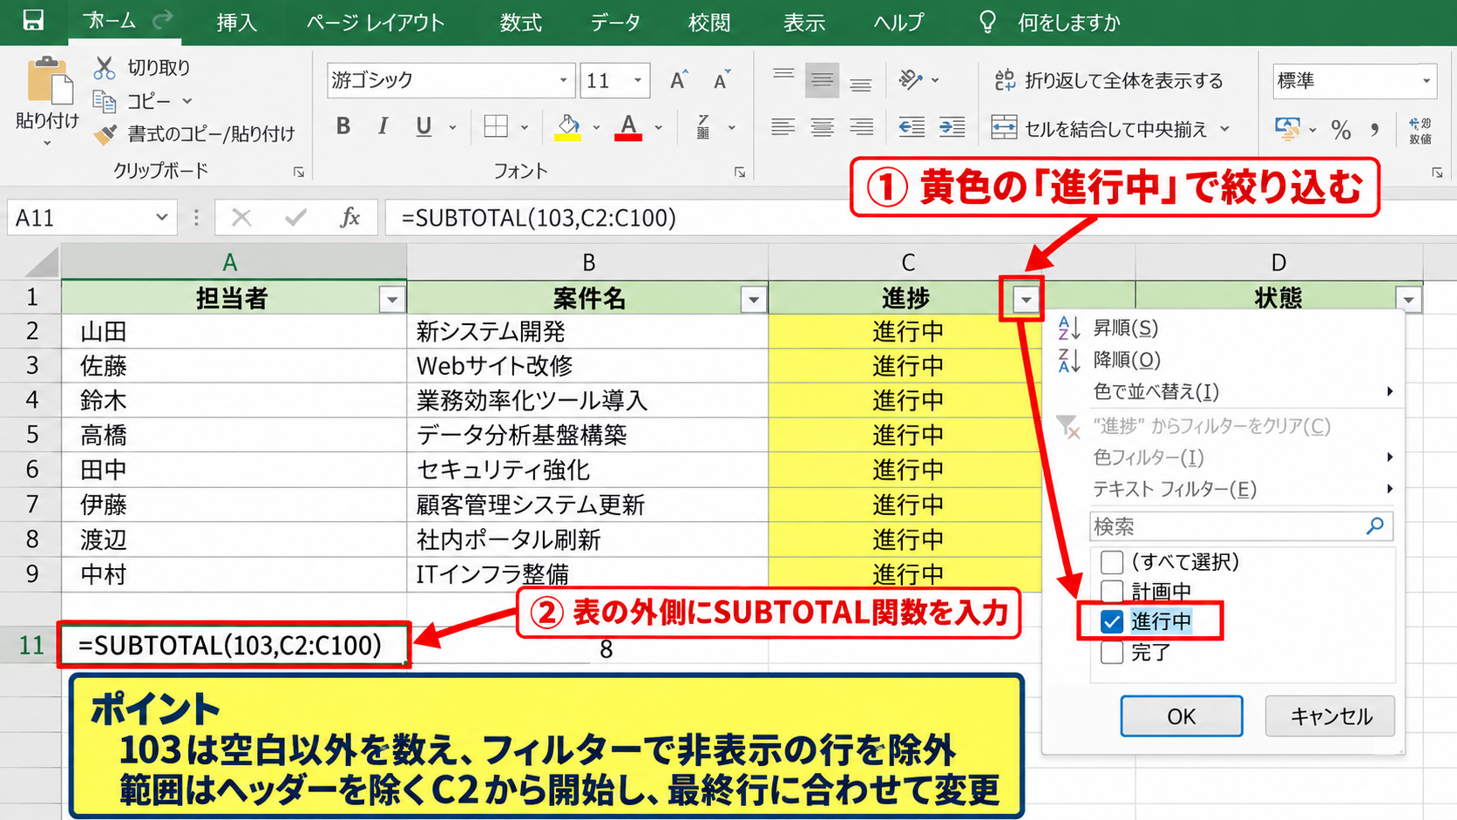This screenshot has width=1457, height=820.
Task: Toggle Italic formatting
Action: point(383,126)
